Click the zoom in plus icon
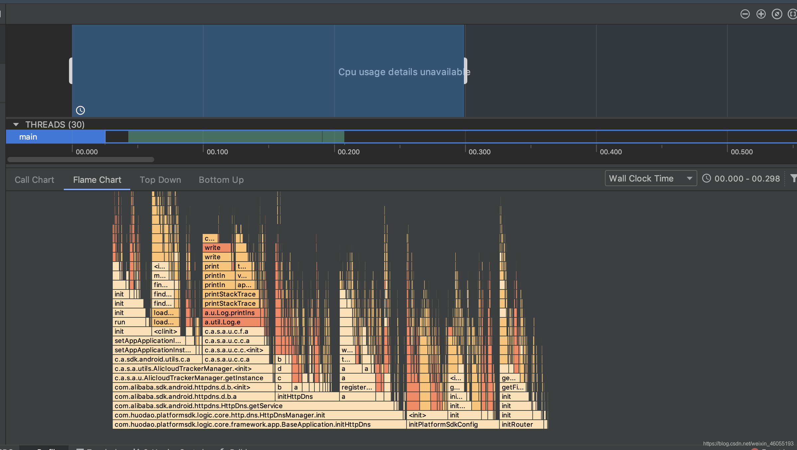The width and height of the screenshot is (797, 450). pyautogui.click(x=761, y=14)
